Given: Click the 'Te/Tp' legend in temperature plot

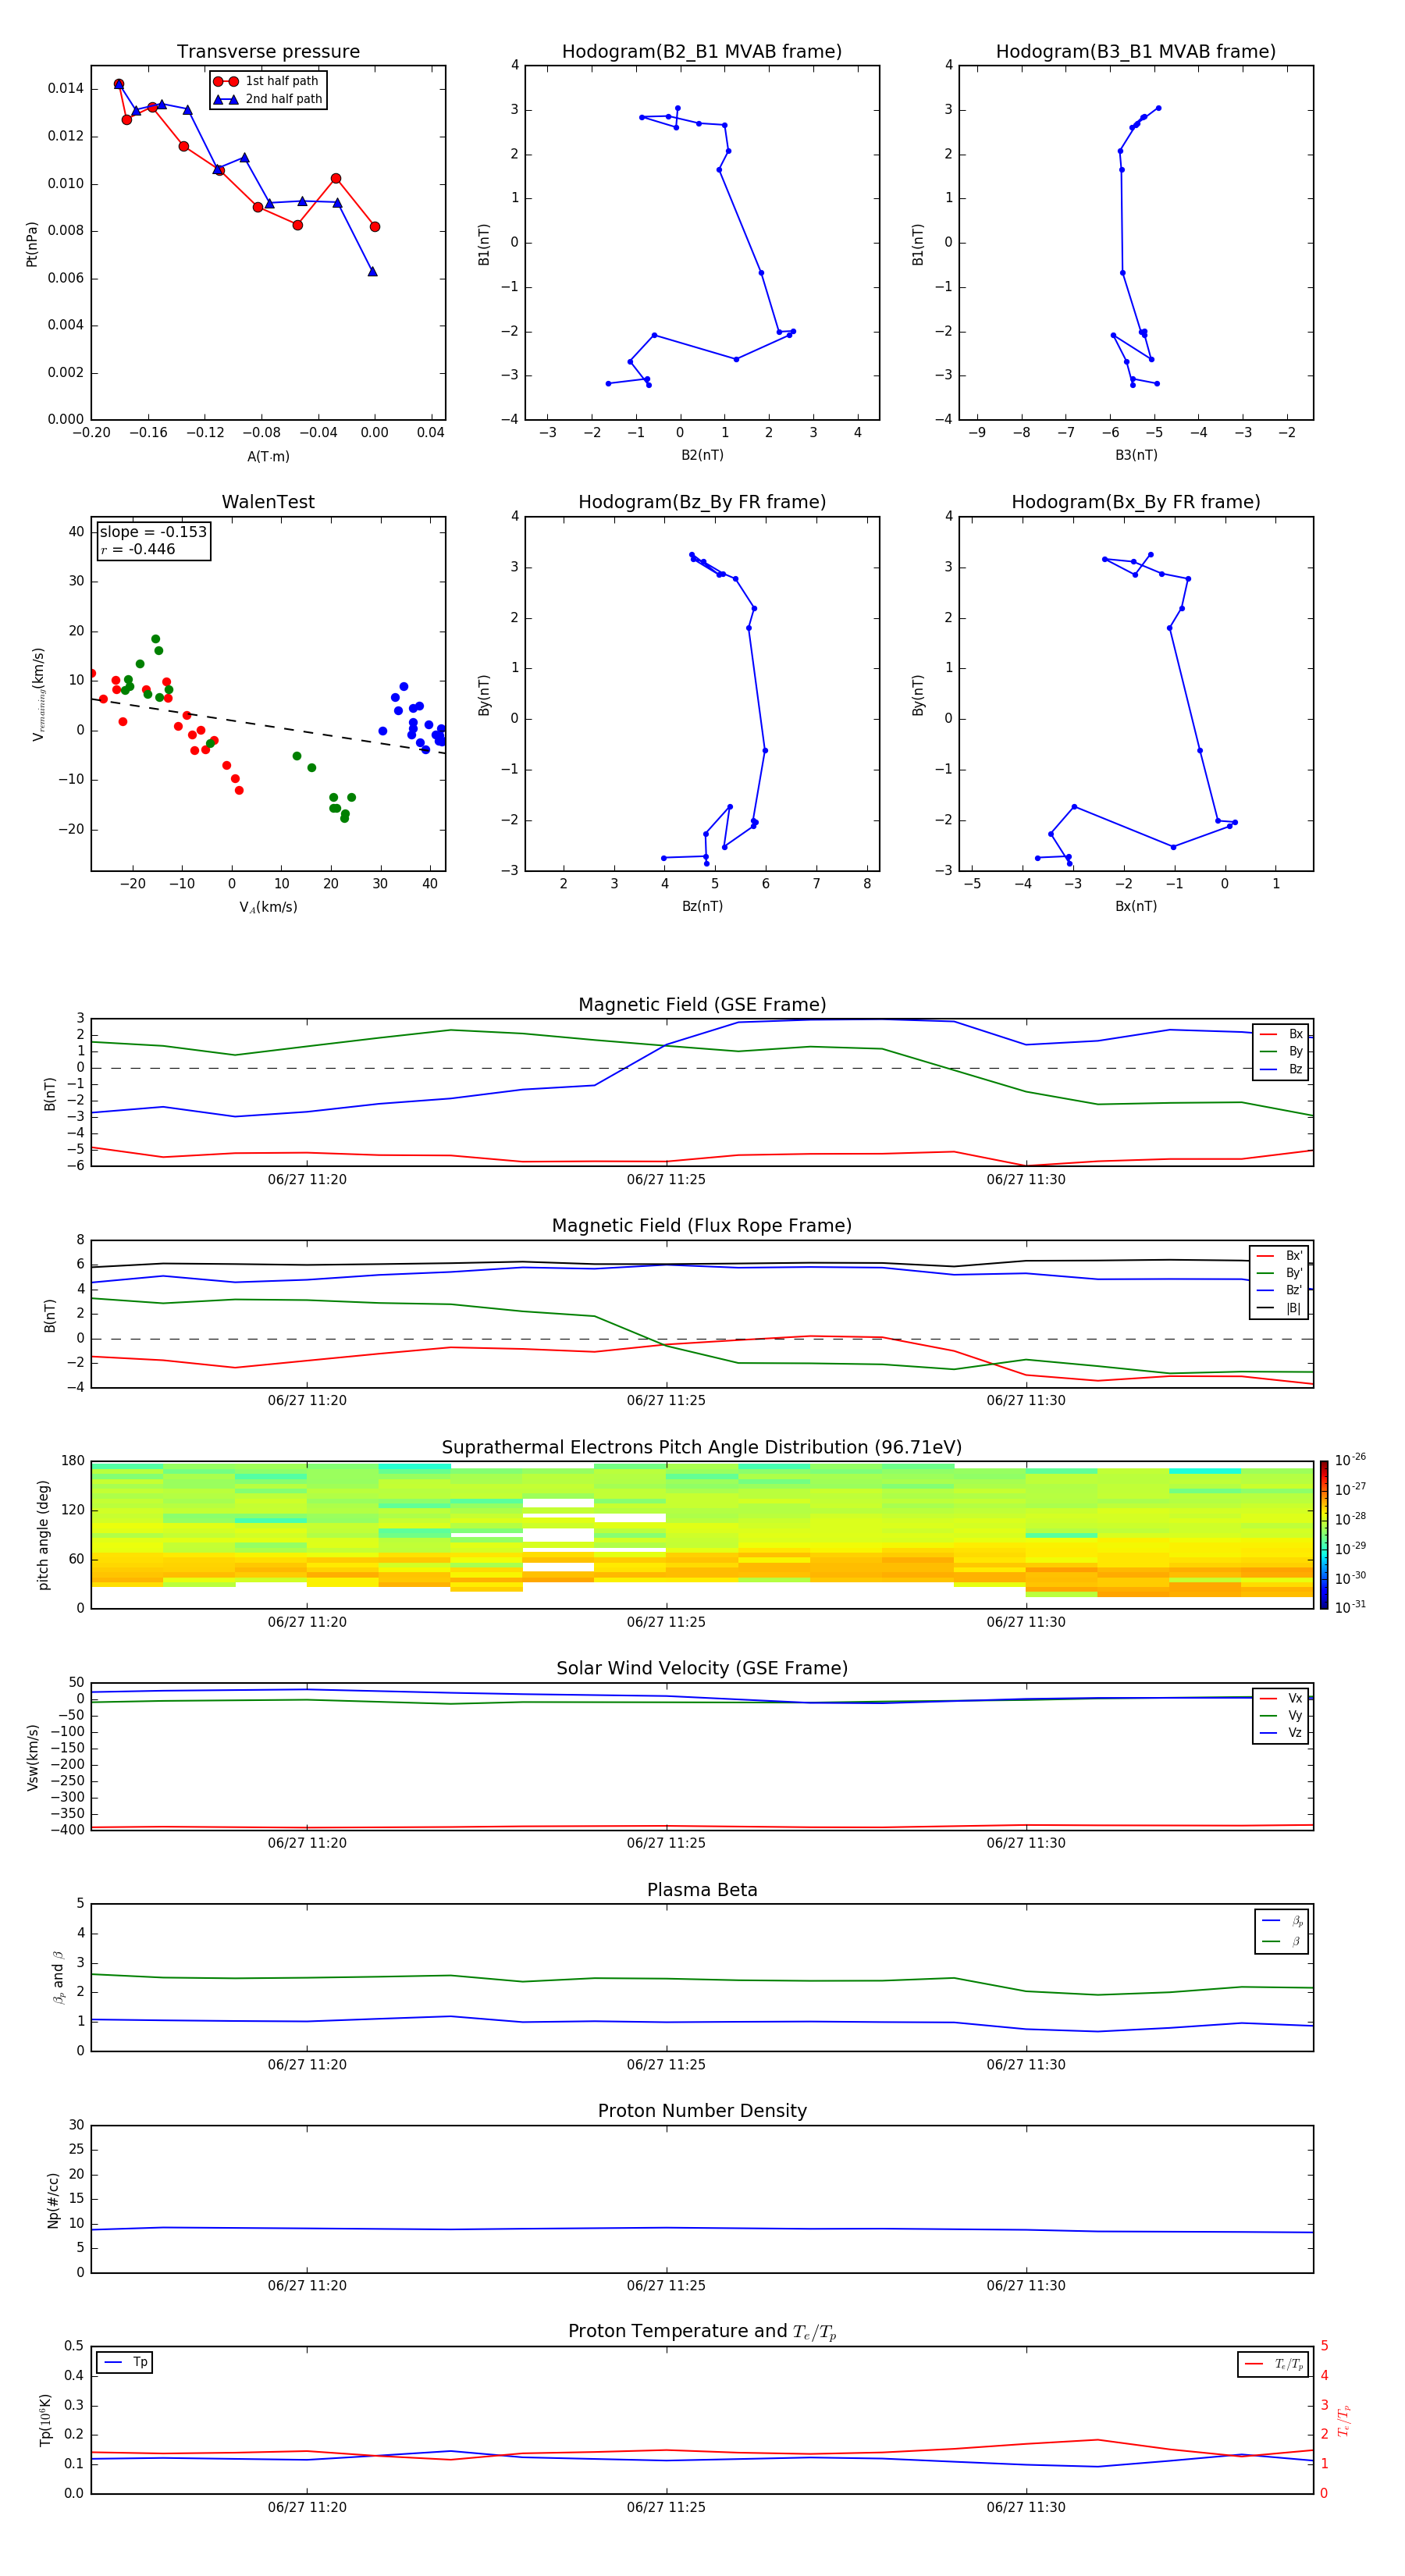Looking at the screenshot, I should pos(1273,2364).
